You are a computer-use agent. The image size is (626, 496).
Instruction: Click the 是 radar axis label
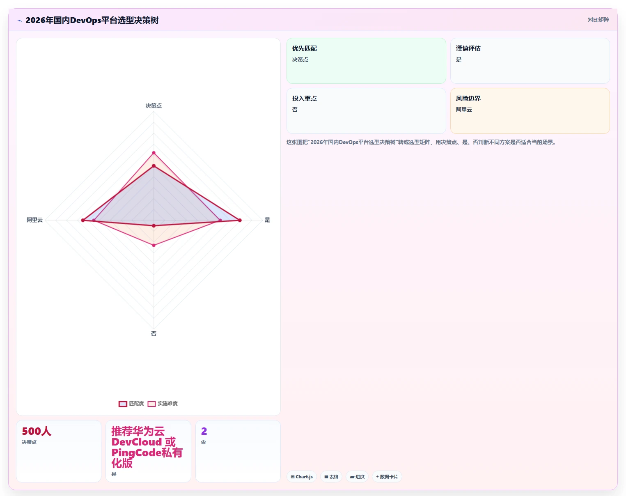click(x=267, y=220)
